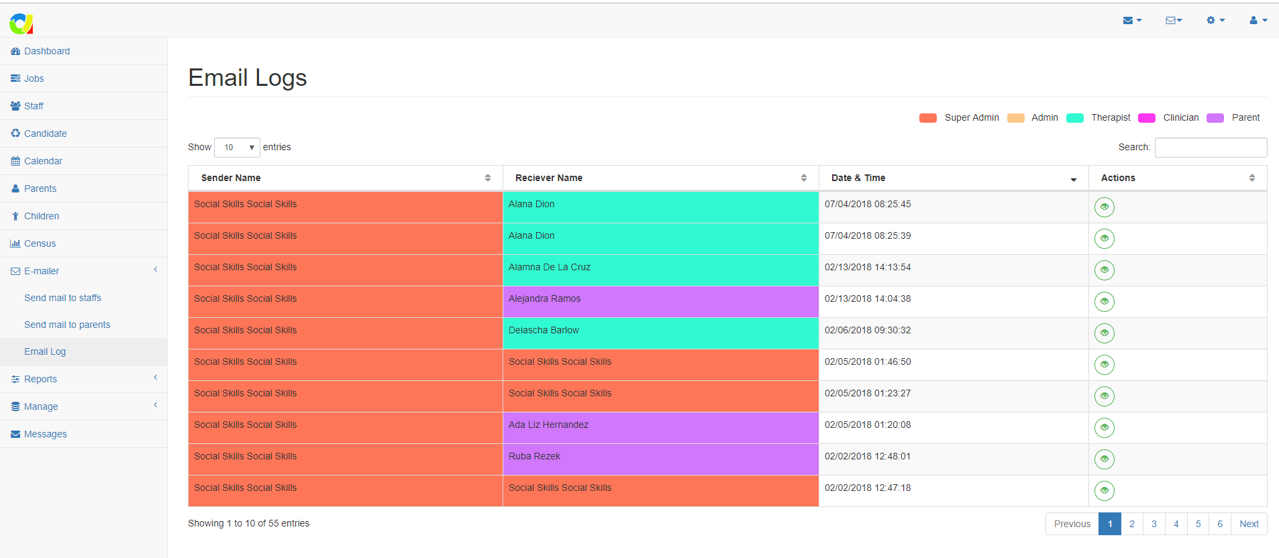This screenshot has height=558, width=1279.
Task: Click the app logo in top-left corner
Action: 21,23
